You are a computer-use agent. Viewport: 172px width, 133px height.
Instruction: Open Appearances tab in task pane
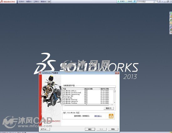(x=171, y=29)
